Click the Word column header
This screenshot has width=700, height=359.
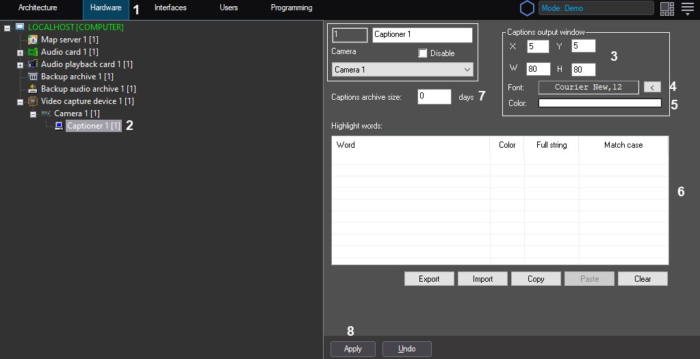[411, 145]
